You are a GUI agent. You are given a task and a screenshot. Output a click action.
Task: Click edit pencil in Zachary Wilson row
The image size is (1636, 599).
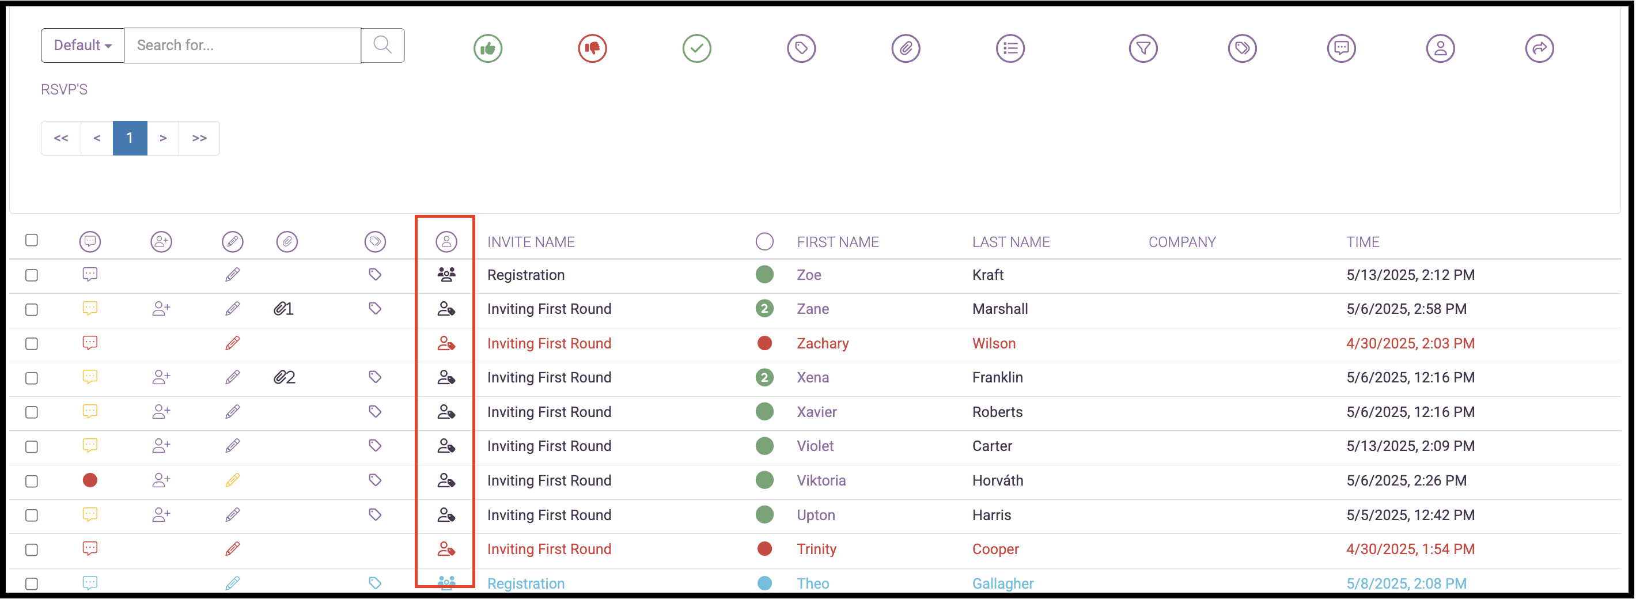pos(233,343)
